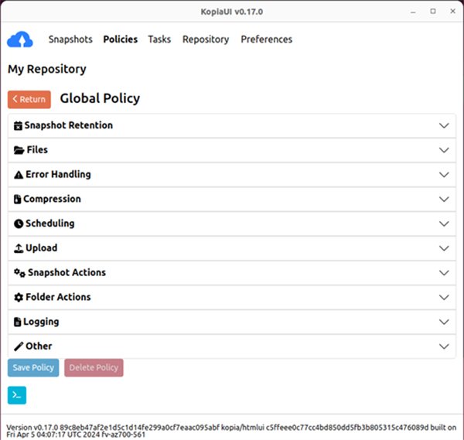Switch to the Snapshots tab
This screenshot has height=440, width=464.
coord(70,39)
